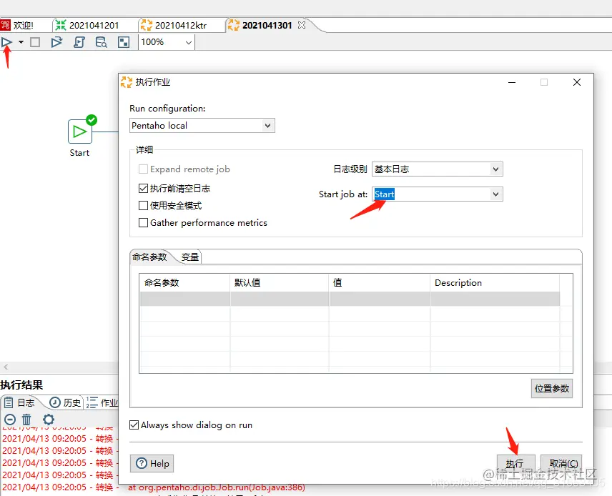The image size is (612, 496).
Task: Click the 默认值 column header
Action: click(280, 282)
